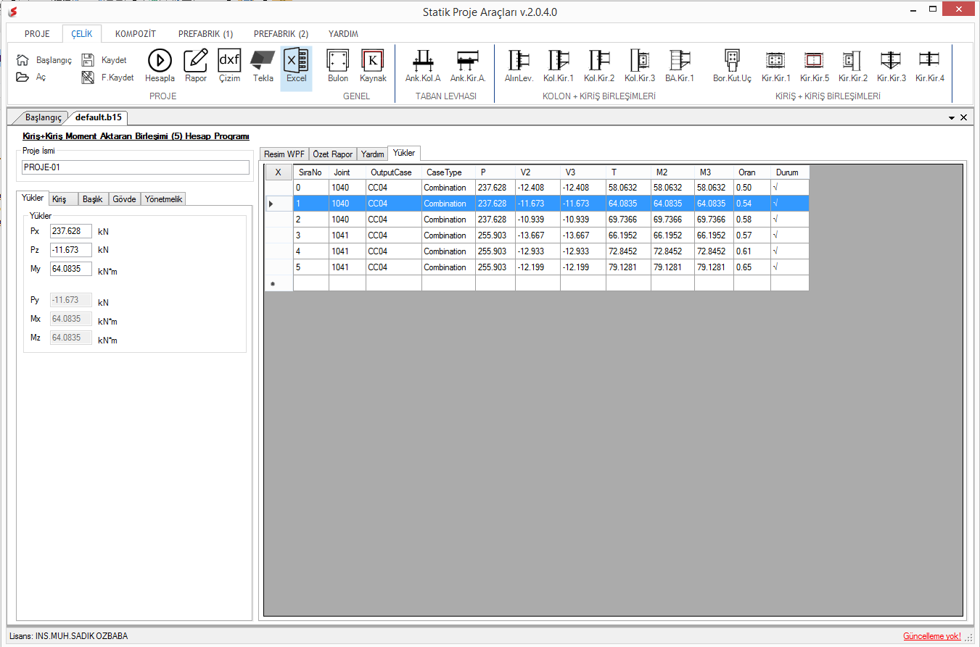980x647 pixels.
Task: Open the Yönetmelik properties tab
Action: tap(164, 199)
